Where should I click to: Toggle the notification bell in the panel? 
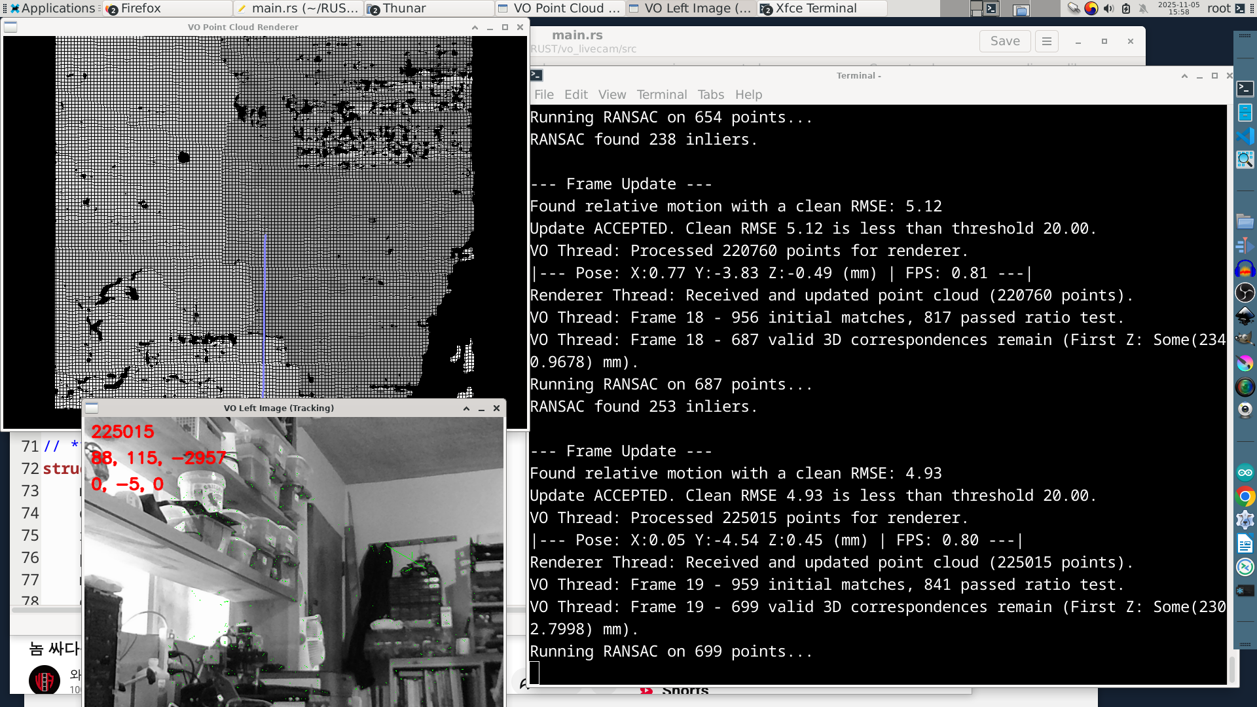1143,9
